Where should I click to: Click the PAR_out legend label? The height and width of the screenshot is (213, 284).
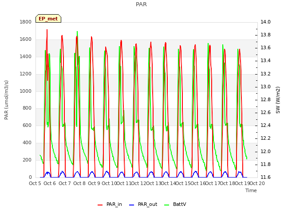coord(147,204)
